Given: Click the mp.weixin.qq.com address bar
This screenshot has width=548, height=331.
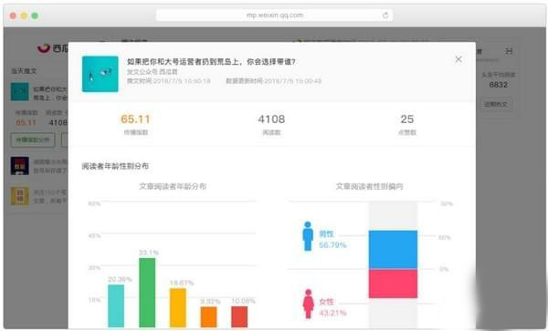Looking at the screenshot, I should tap(275, 16).
